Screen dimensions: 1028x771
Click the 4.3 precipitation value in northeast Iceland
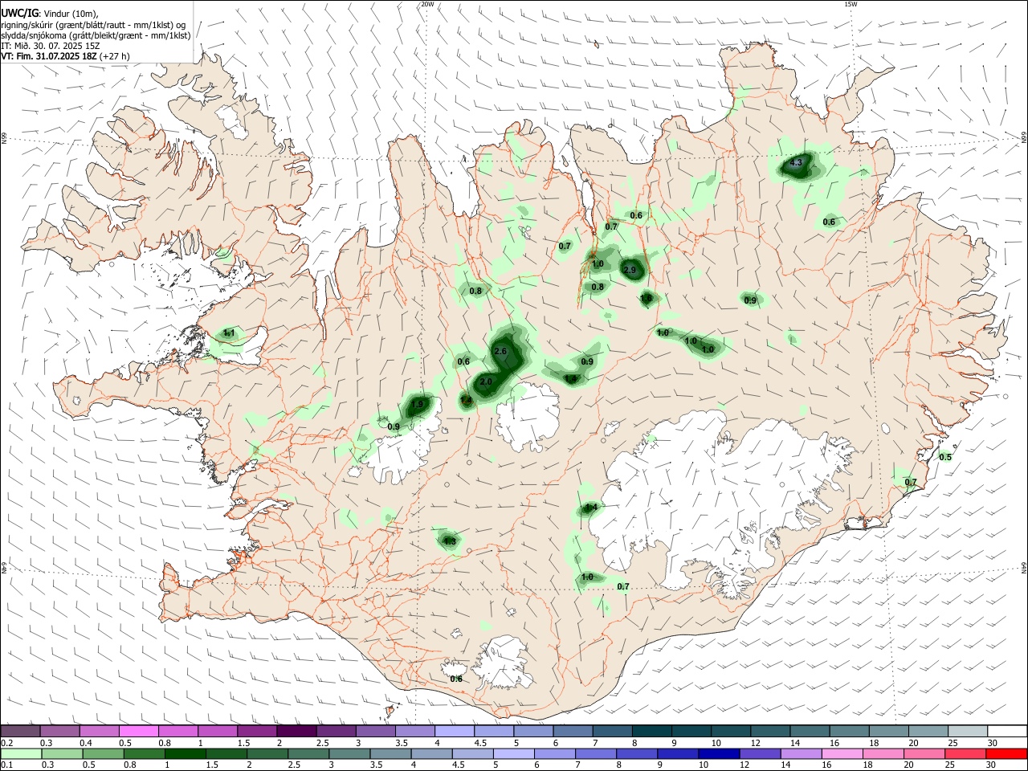pyautogui.click(x=796, y=163)
